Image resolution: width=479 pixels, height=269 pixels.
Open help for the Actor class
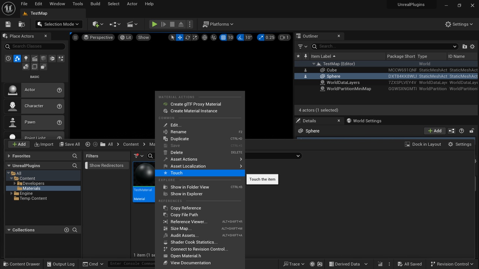click(x=59, y=90)
